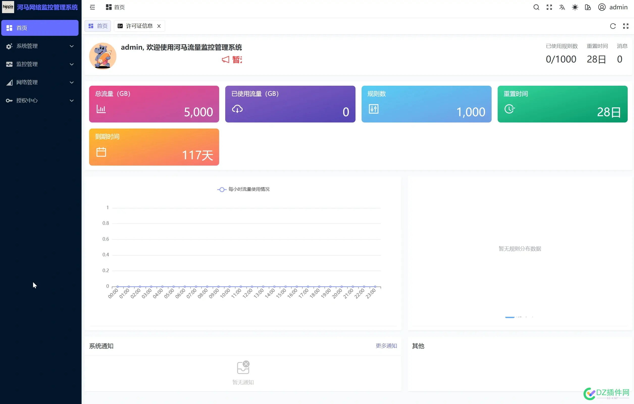The image size is (634, 404).
Task: Open the global search
Action: click(536, 7)
